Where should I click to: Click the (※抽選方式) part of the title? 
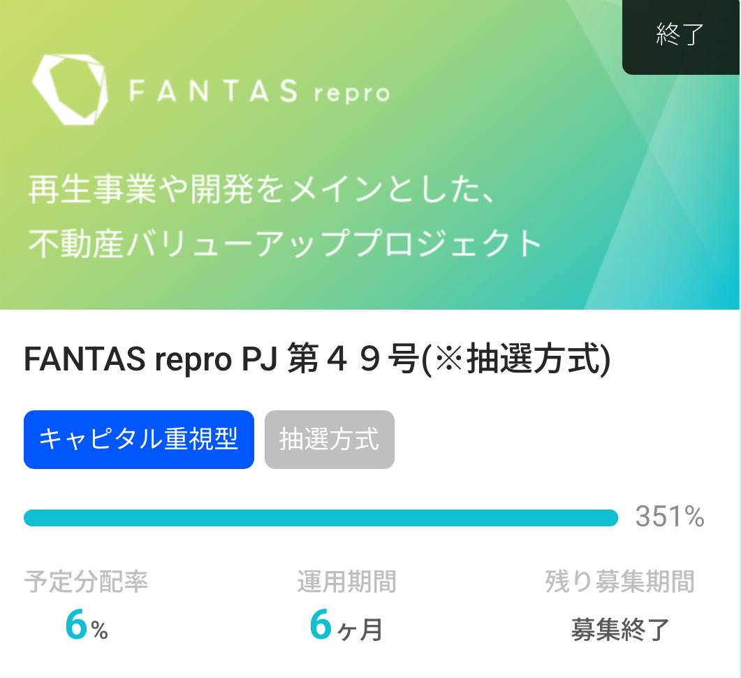[515, 359]
